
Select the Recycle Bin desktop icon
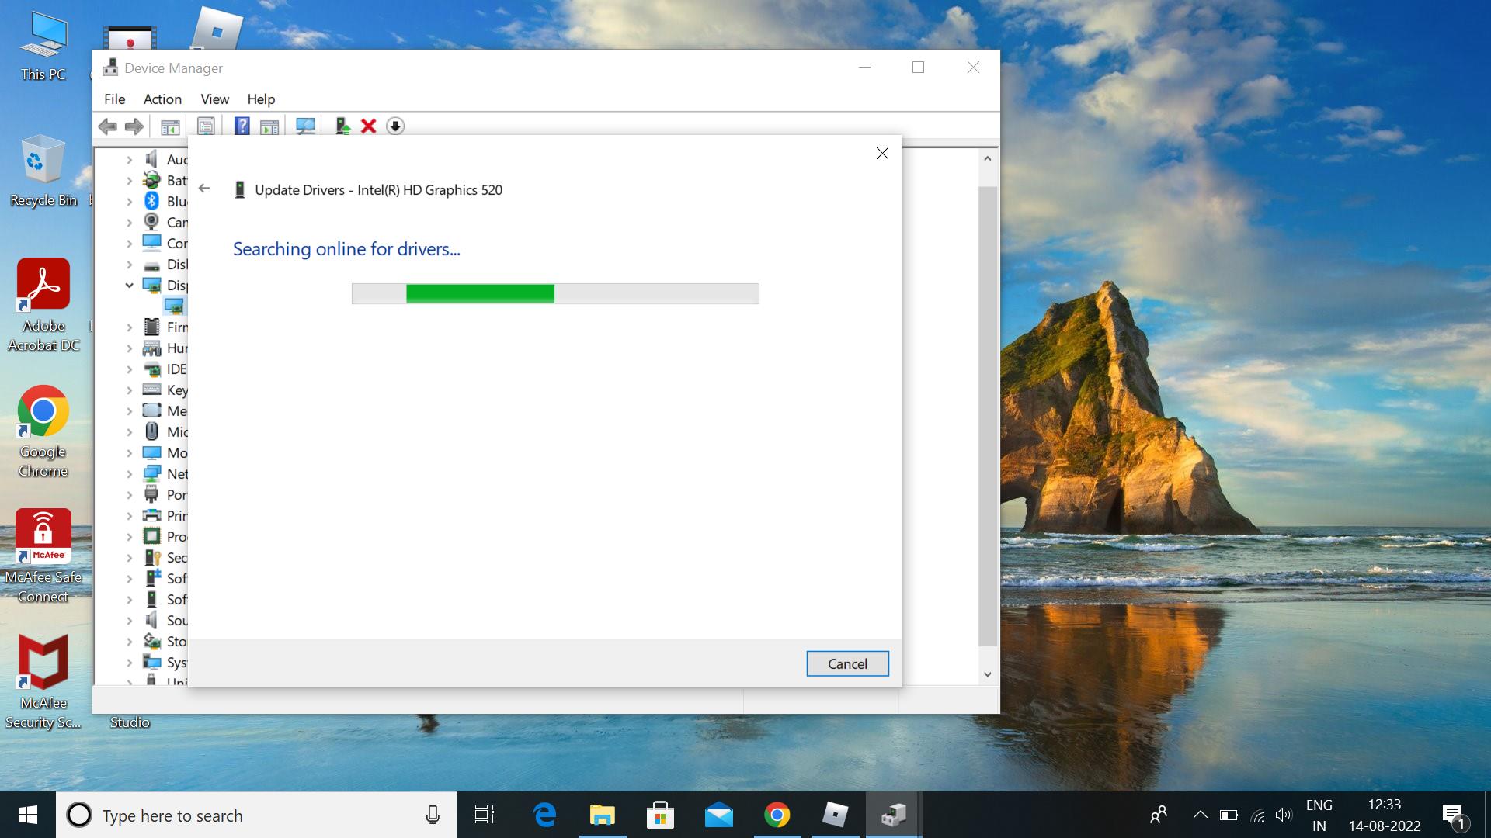tap(43, 171)
